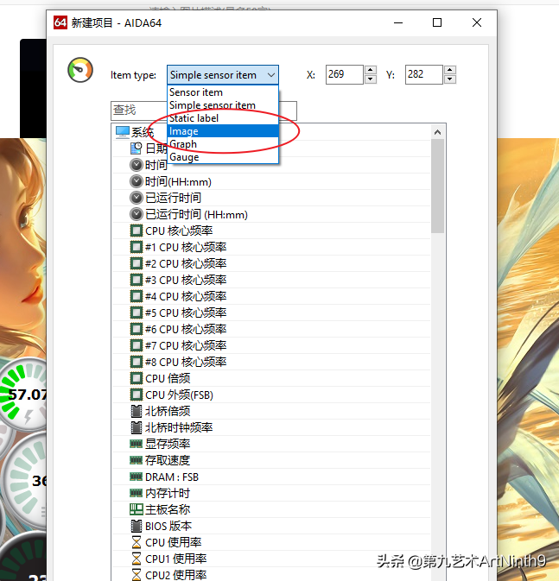Image resolution: width=559 pixels, height=581 pixels.
Task: Select the 北桥时钟频率 row
Action: (x=271, y=427)
